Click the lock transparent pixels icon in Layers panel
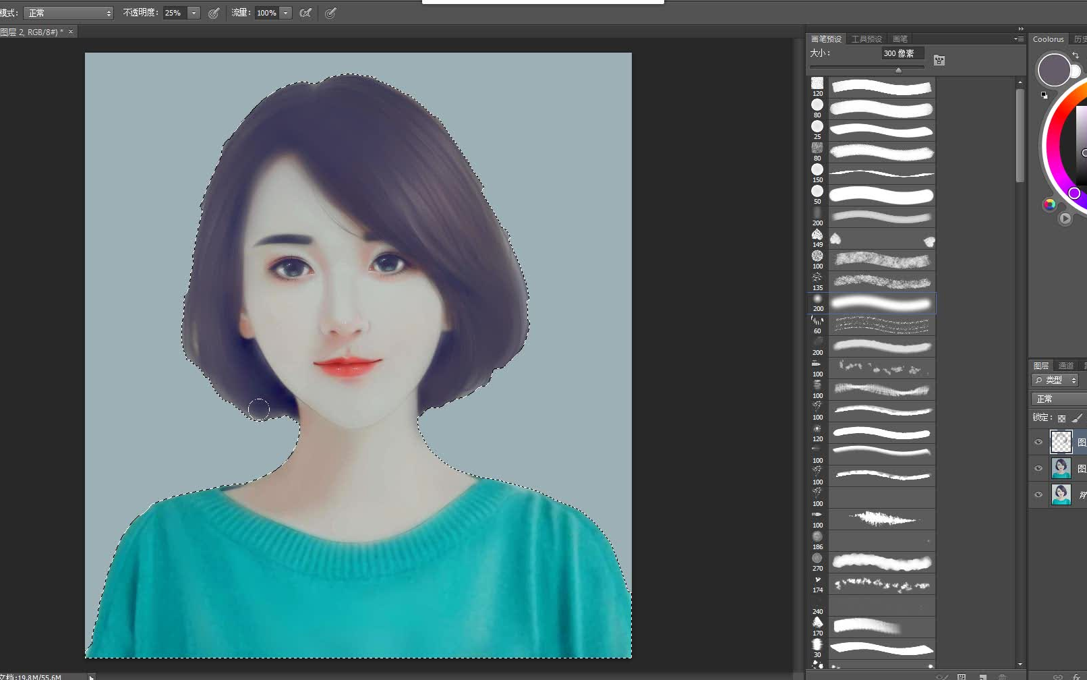This screenshot has width=1087, height=680. (1061, 418)
